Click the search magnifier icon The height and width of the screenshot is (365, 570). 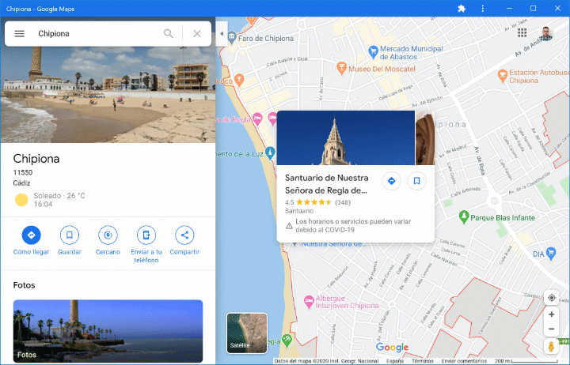(169, 34)
